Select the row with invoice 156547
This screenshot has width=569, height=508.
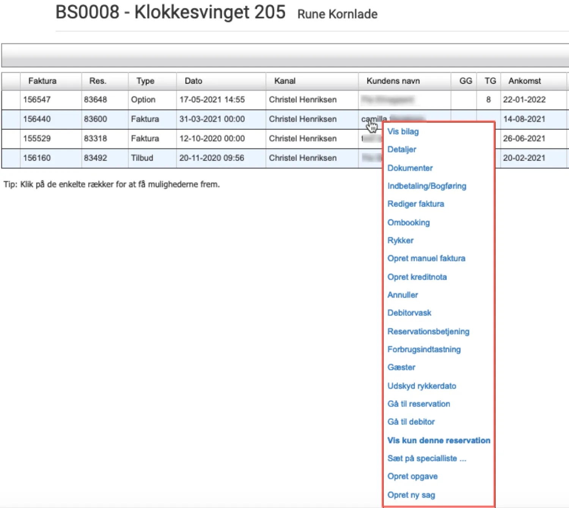pos(37,100)
